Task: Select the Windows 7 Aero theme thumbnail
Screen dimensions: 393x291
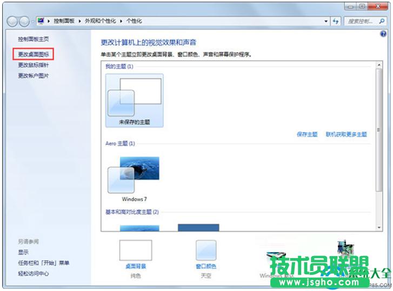Action: coord(135,179)
